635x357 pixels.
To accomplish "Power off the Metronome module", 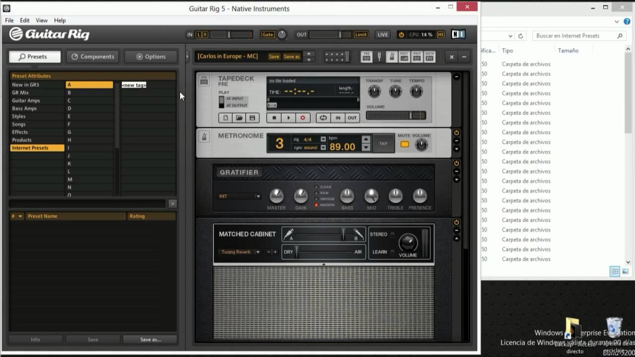I will (456, 133).
